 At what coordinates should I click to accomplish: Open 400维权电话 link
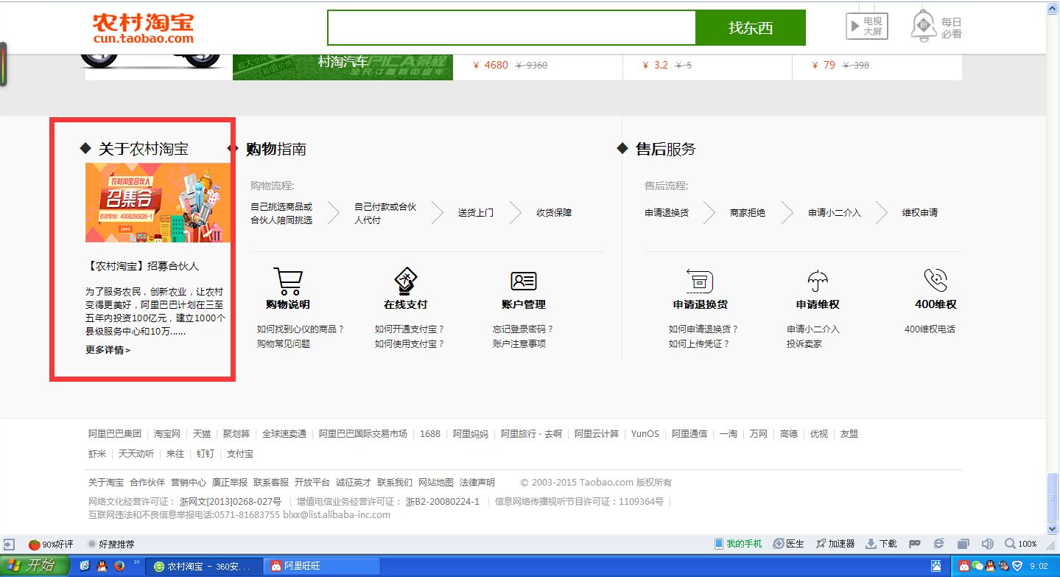(x=930, y=329)
